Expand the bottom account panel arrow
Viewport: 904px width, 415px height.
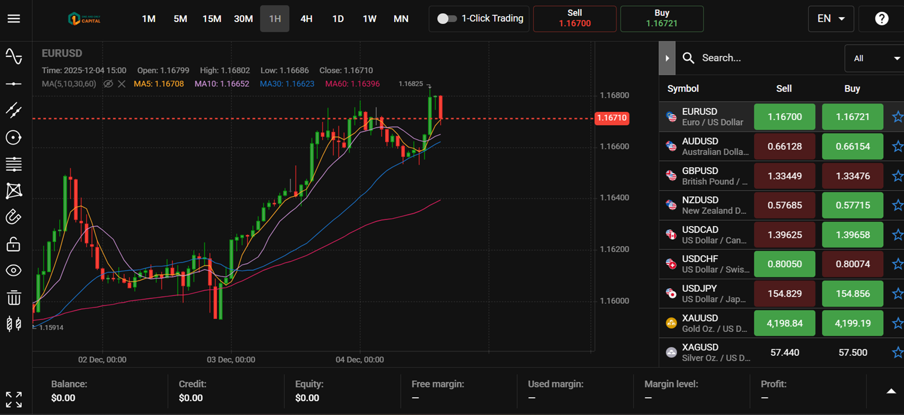(891, 391)
